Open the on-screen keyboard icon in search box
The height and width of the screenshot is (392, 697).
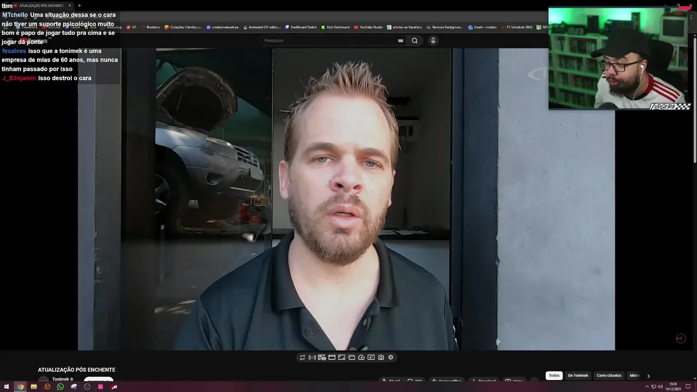click(x=401, y=40)
